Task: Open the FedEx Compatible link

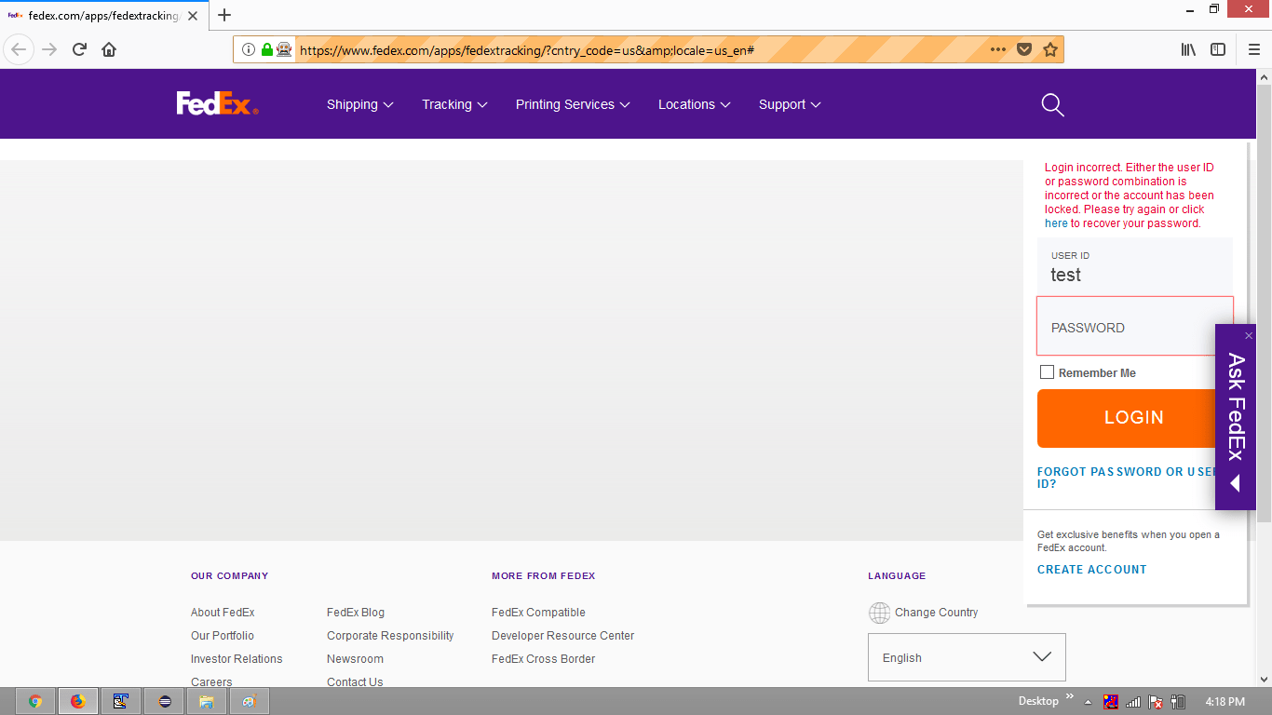Action: tap(538, 613)
